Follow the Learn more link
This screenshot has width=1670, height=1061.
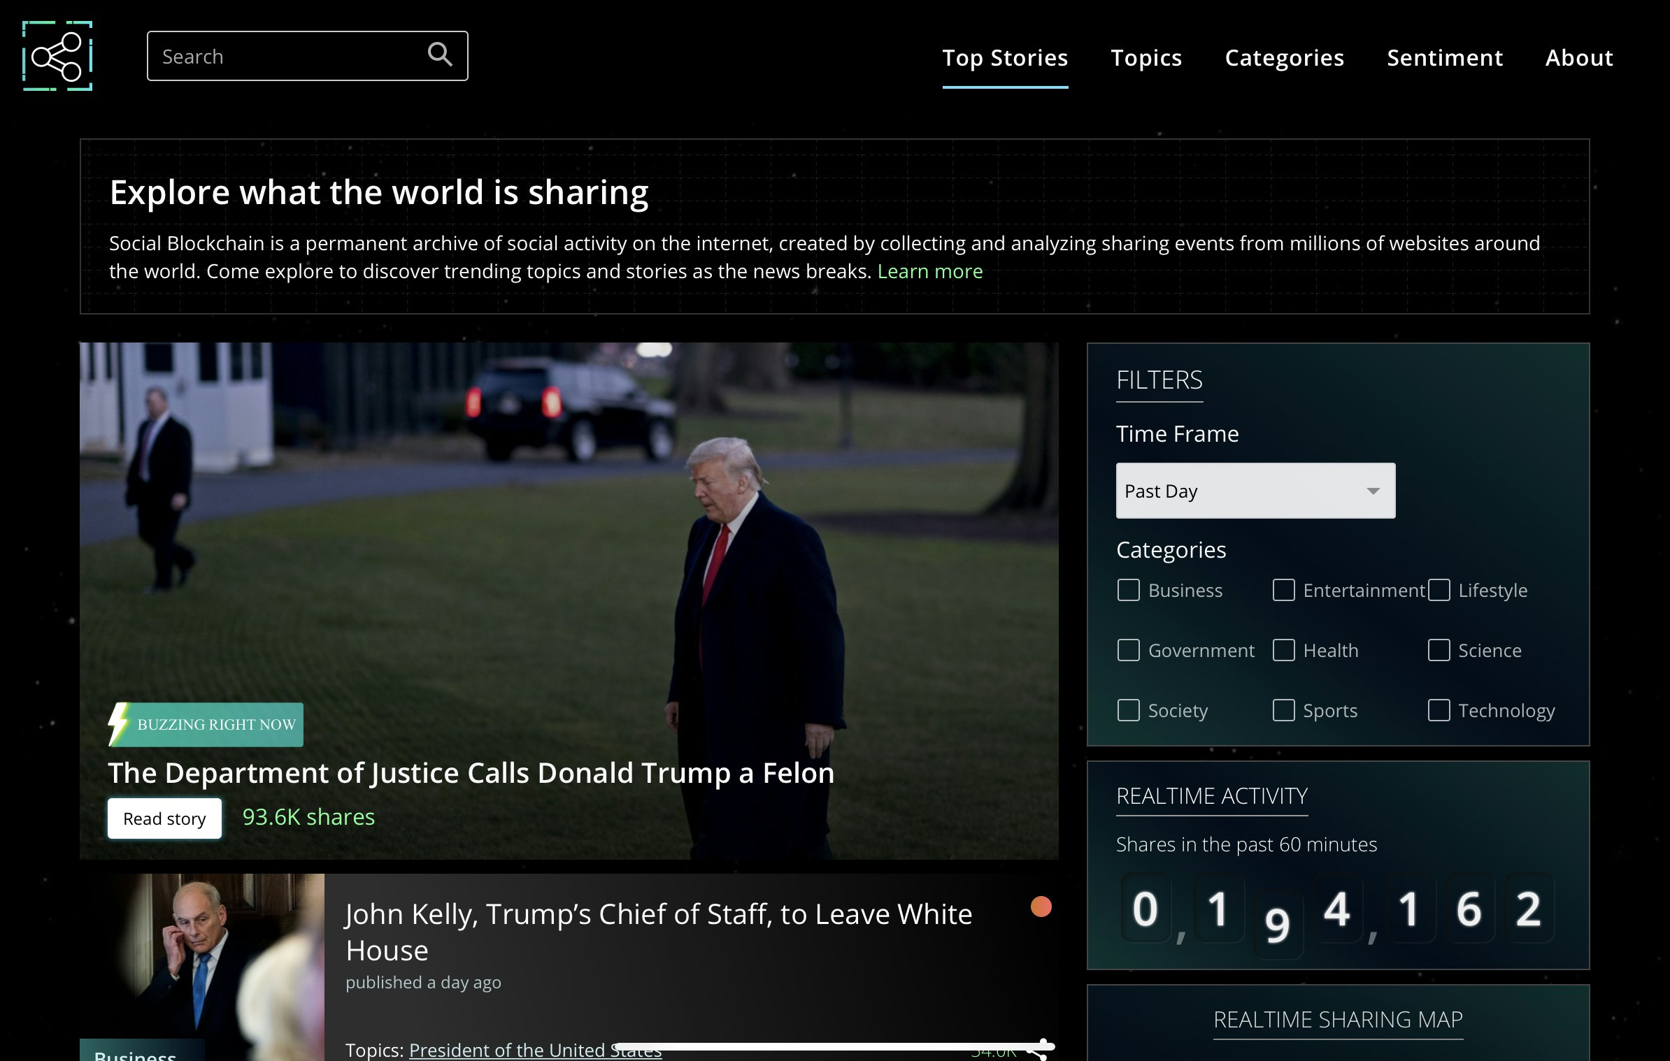[929, 271]
